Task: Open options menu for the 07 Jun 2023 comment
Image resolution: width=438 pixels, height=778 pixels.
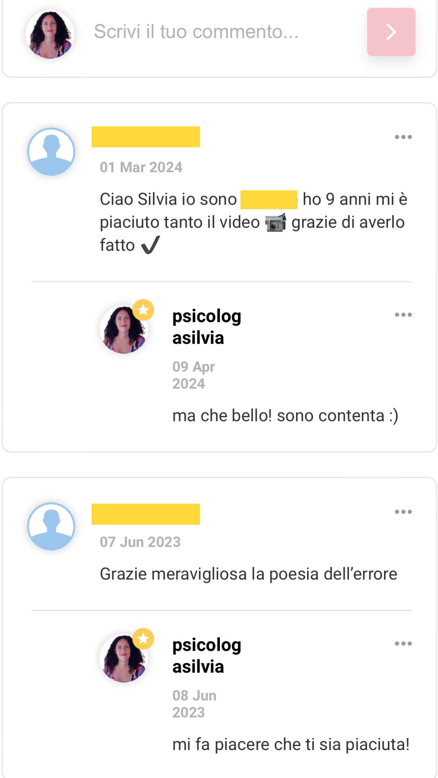Action: click(403, 512)
